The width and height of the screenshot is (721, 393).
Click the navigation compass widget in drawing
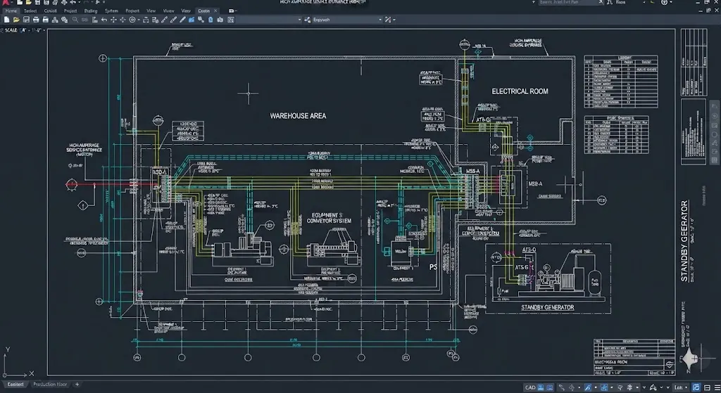tap(690, 358)
